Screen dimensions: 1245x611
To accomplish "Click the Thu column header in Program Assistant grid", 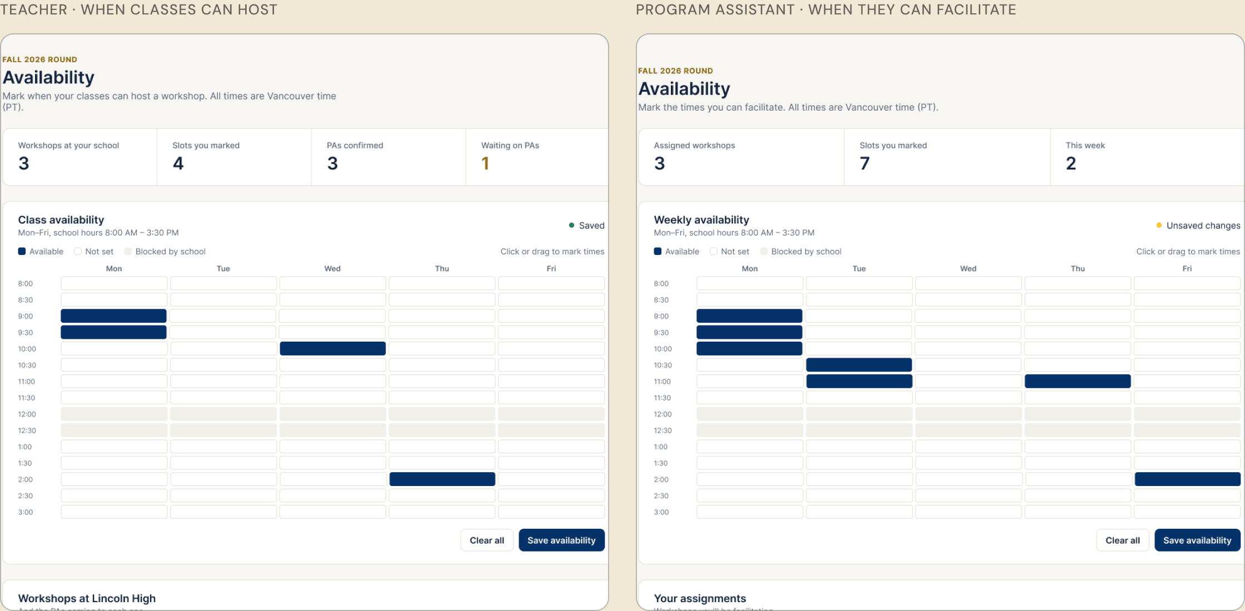I will coord(1078,268).
